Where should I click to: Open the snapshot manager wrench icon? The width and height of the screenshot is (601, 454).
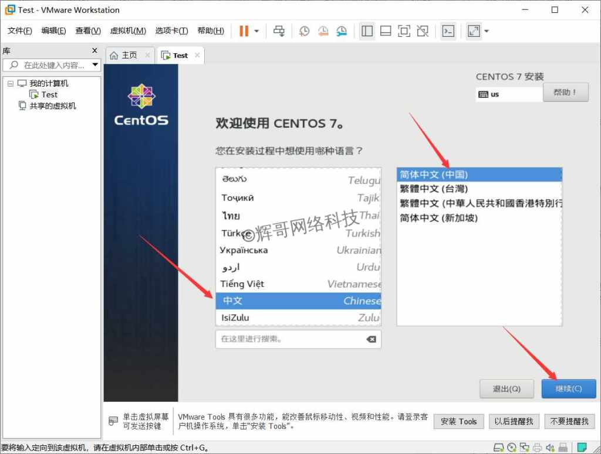(x=342, y=31)
